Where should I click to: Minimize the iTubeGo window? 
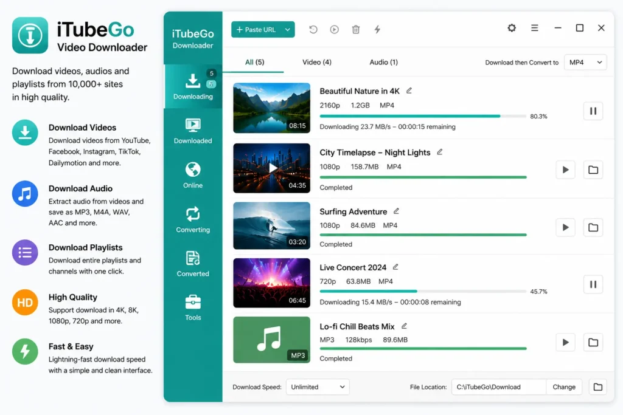tap(558, 28)
